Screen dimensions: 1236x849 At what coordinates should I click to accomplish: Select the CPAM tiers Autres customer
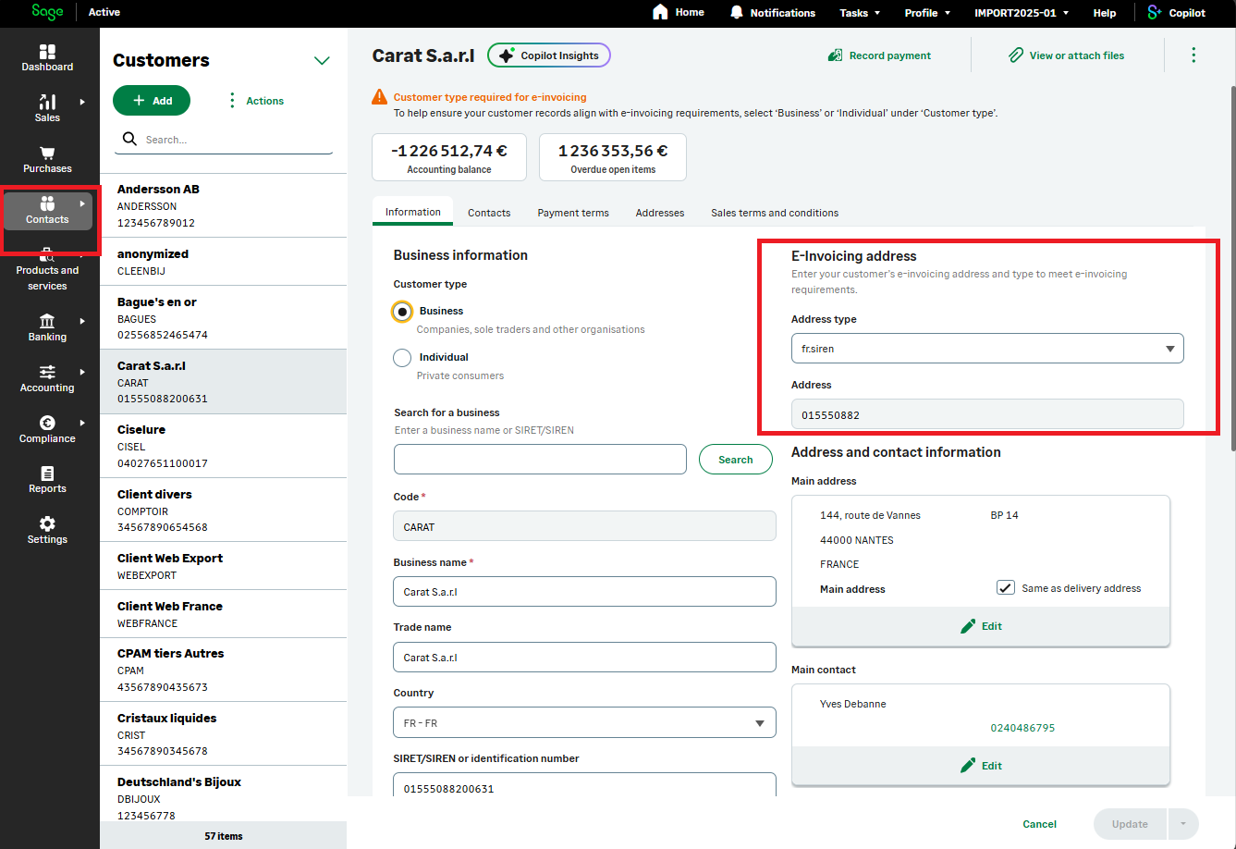pos(223,670)
